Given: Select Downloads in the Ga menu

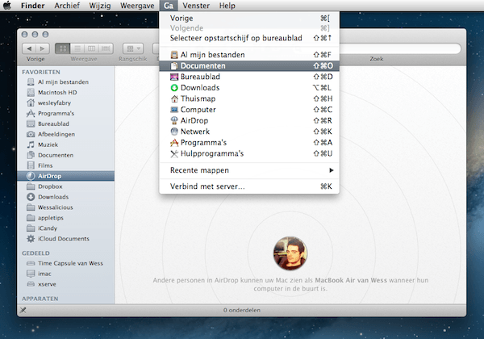Looking at the screenshot, I should (249, 88).
